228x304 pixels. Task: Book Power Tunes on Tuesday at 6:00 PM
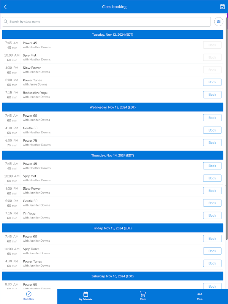pyautogui.click(x=212, y=82)
